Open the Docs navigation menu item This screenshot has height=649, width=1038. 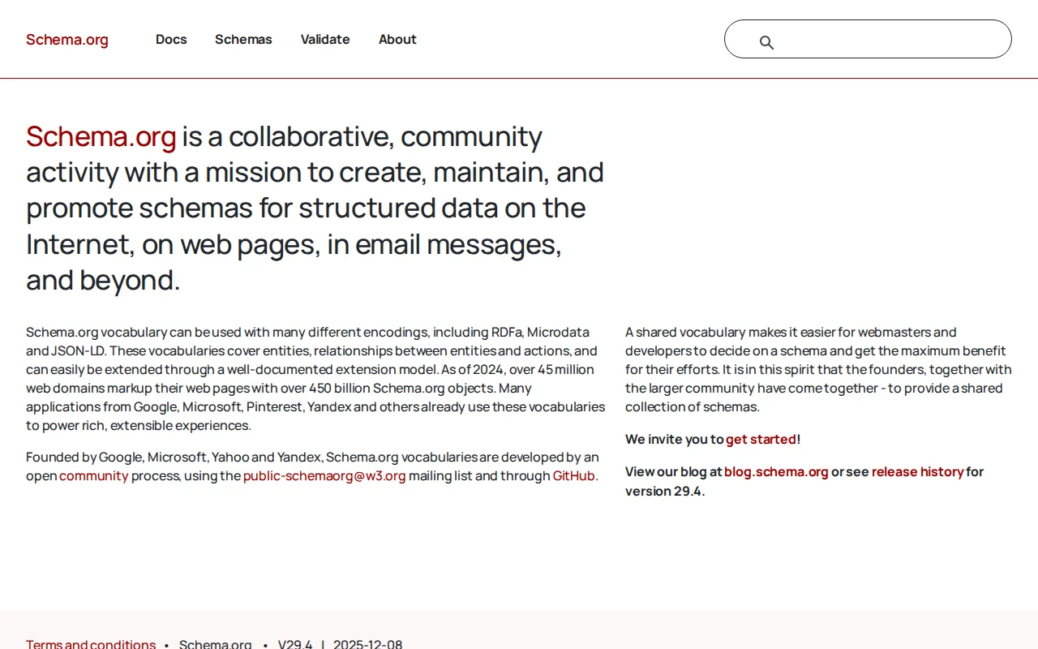tap(171, 39)
